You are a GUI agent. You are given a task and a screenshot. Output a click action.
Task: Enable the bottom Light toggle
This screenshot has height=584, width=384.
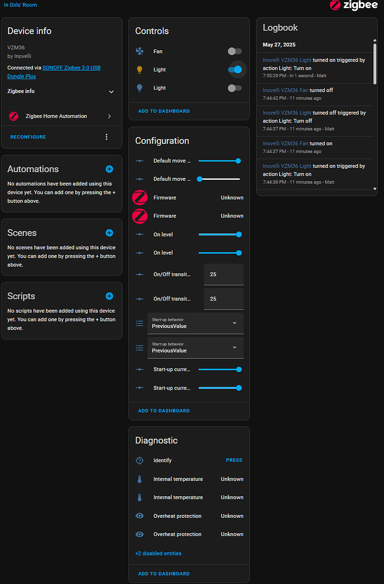pyautogui.click(x=235, y=88)
